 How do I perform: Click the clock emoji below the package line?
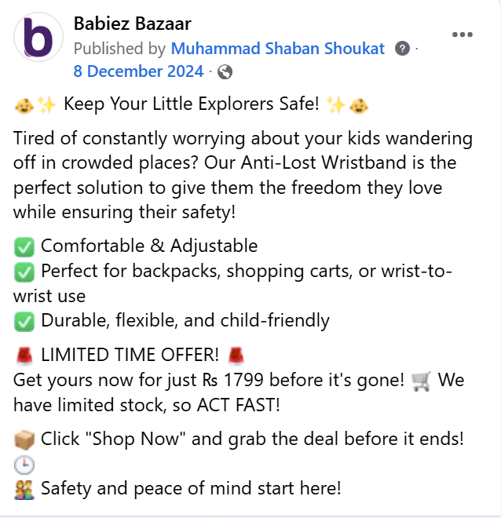24,464
